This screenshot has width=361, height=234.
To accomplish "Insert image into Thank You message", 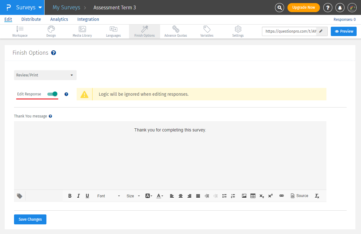I will 244,196.
